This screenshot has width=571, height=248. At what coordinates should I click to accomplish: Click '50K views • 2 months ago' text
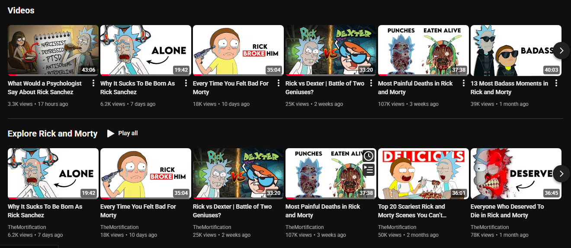point(408,235)
